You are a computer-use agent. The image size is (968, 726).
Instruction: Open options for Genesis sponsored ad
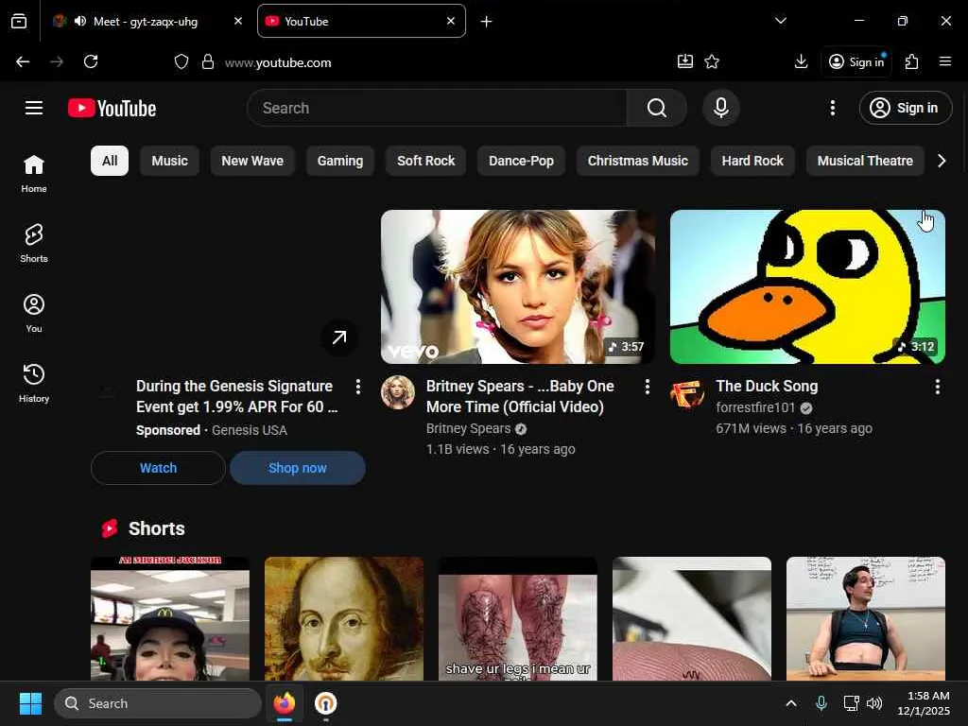[358, 387]
